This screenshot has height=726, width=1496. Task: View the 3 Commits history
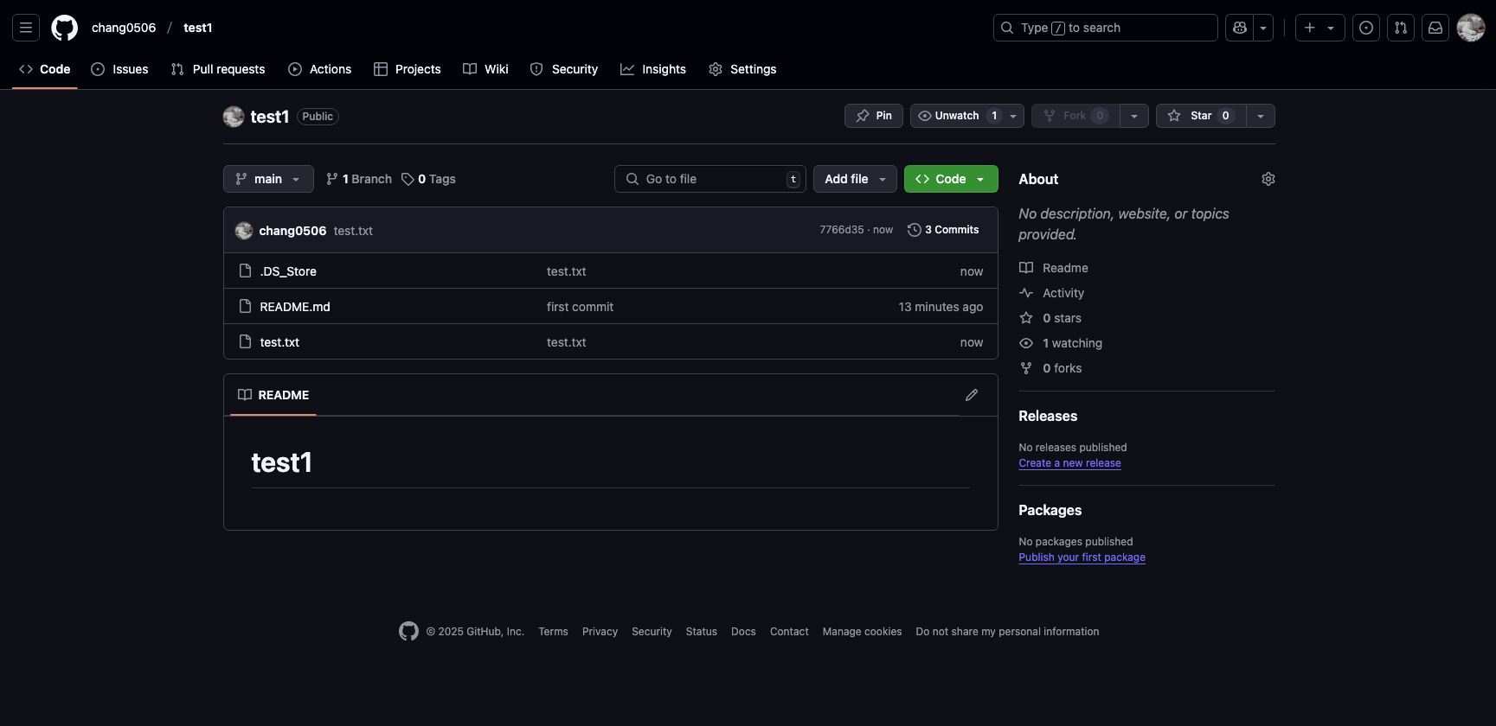[943, 230]
